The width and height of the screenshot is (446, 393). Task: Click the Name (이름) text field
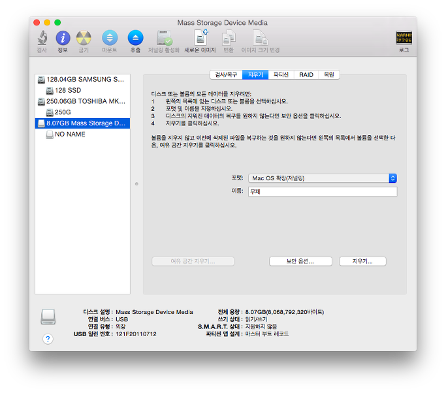(323, 192)
